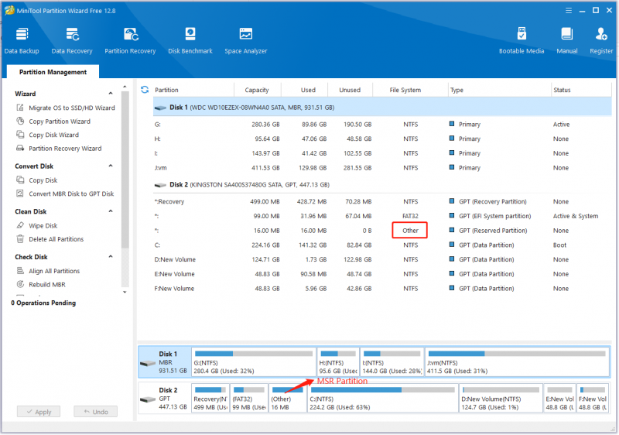Open the Manual
This screenshot has width=619, height=435.
567,41
